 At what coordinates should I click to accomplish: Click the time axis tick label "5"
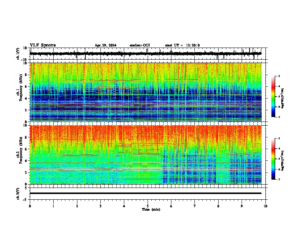148,206
